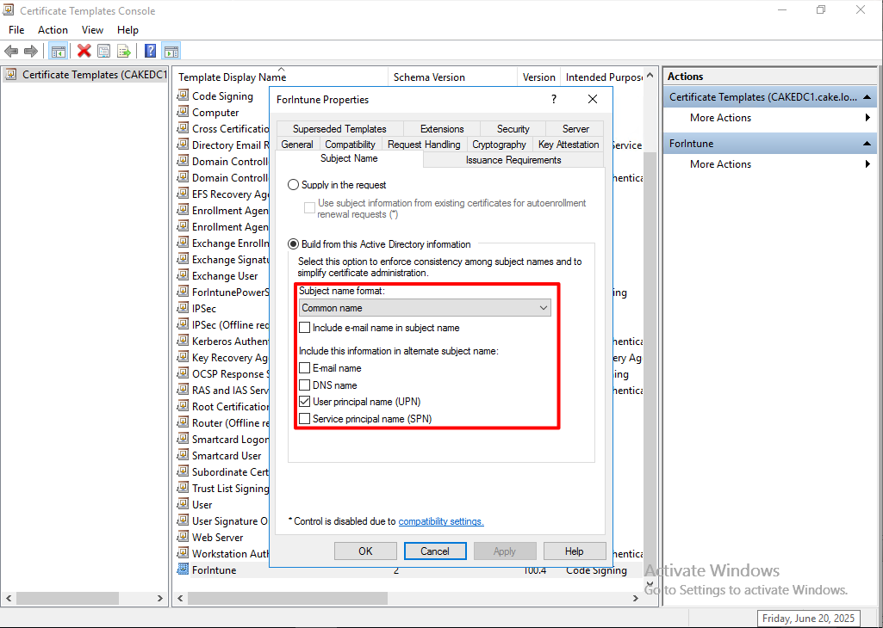The height and width of the screenshot is (628, 883).
Task: Click the Friday, June 20, 2025 date display
Action: (809, 619)
